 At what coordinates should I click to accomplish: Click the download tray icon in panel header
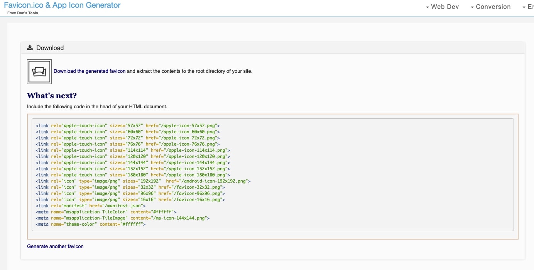pyautogui.click(x=30, y=48)
